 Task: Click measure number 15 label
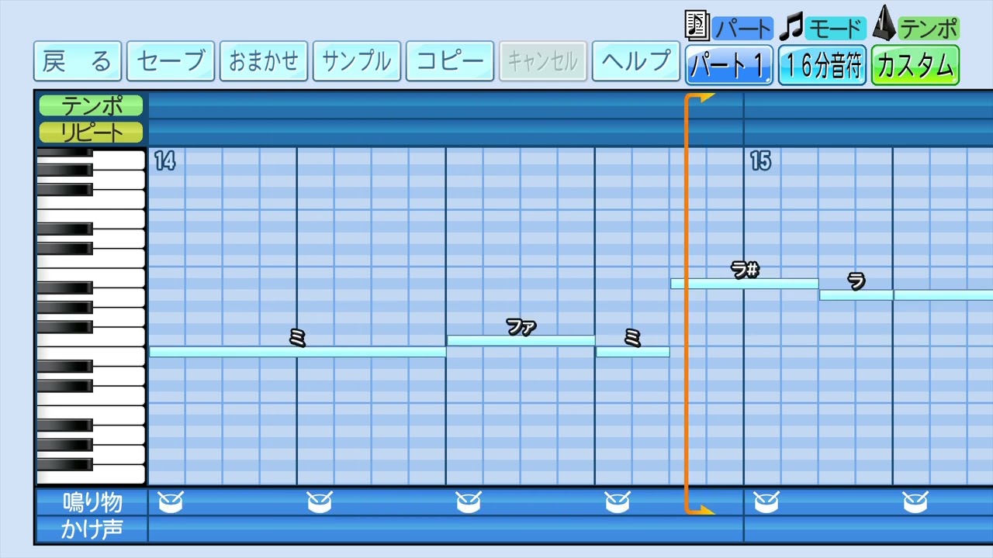[760, 160]
